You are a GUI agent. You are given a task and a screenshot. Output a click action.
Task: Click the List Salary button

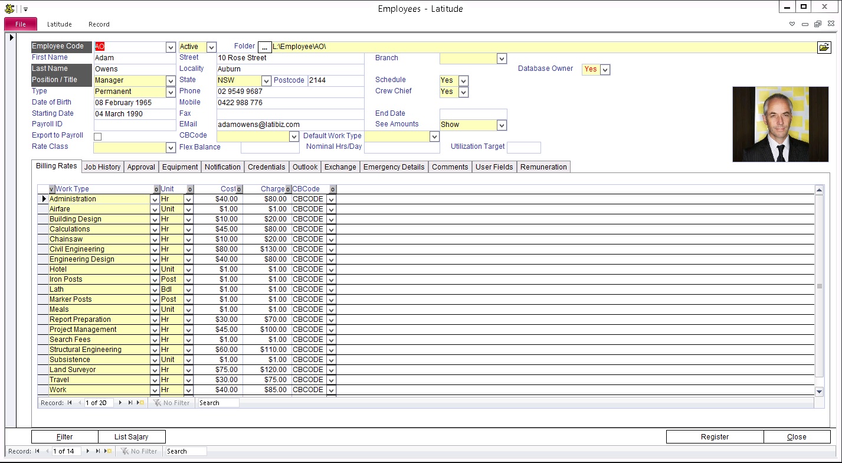[132, 437]
